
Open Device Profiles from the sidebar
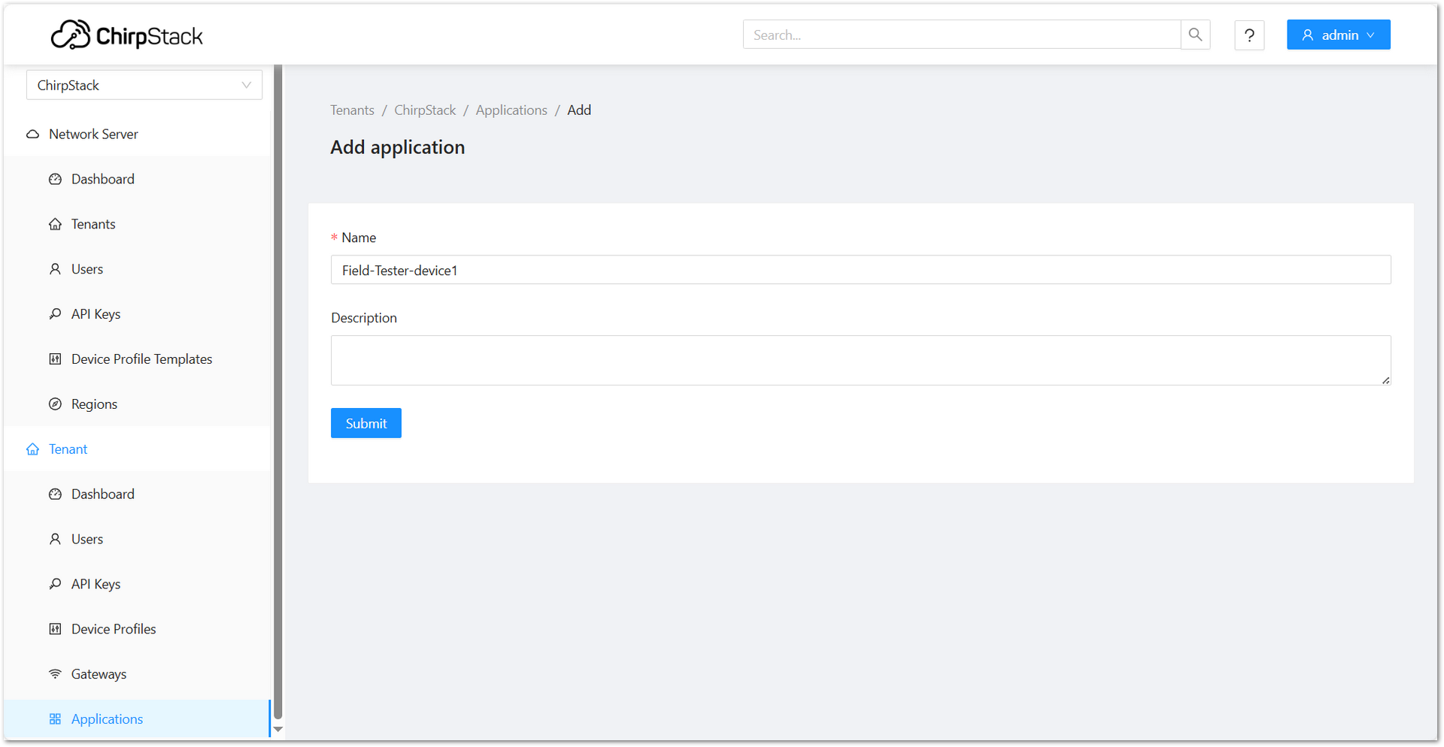click(113, 629)
